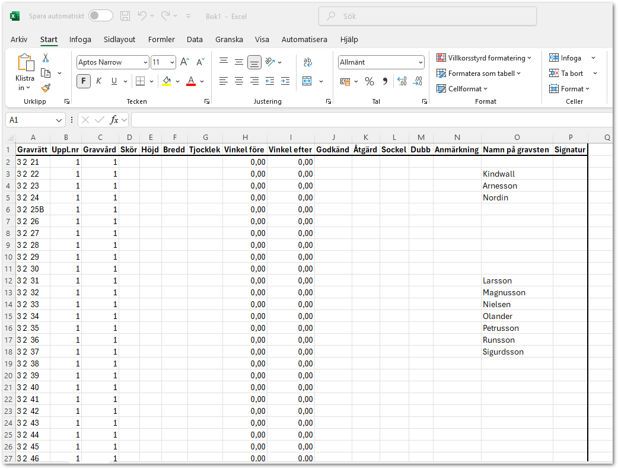Image resolution: width=618 pixels, height=469 pixels.
Task: Align text to top of cell
Action: point(224,62)
